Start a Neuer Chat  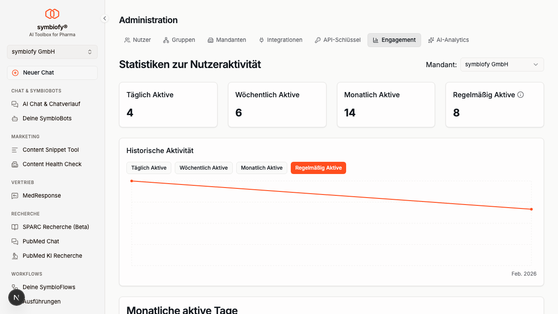click(x=52, y=72)
